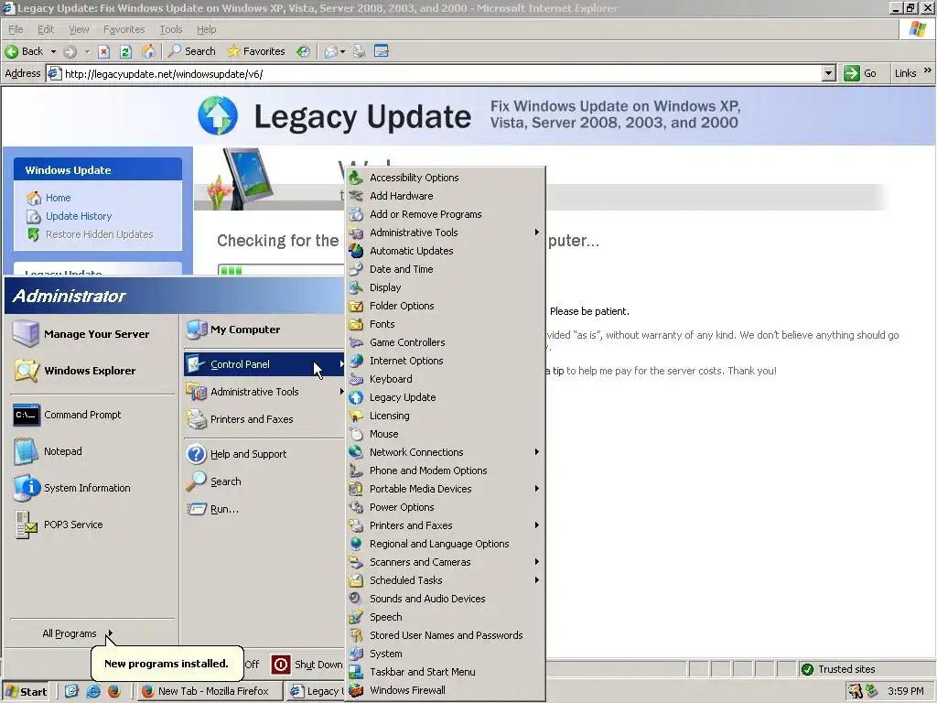Screen dimensions: 937x703
Task: Open the address bar dropdown arrow
Action: tap(828, 73)
